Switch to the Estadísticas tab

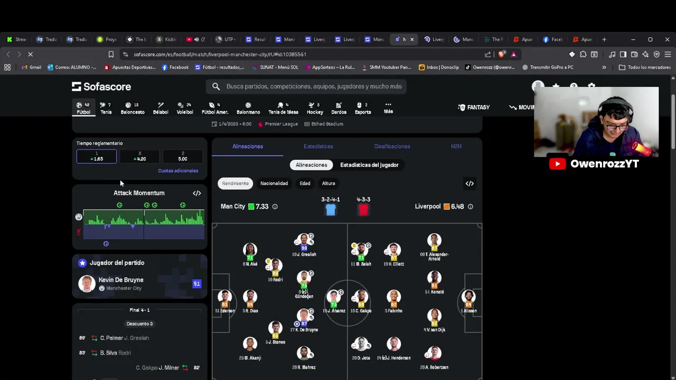(318, 146)
